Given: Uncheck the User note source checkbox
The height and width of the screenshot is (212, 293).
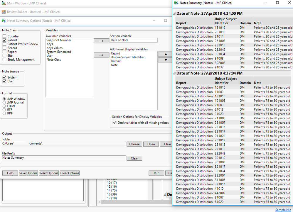Looking at the screenshot, I should pos(4,81).
